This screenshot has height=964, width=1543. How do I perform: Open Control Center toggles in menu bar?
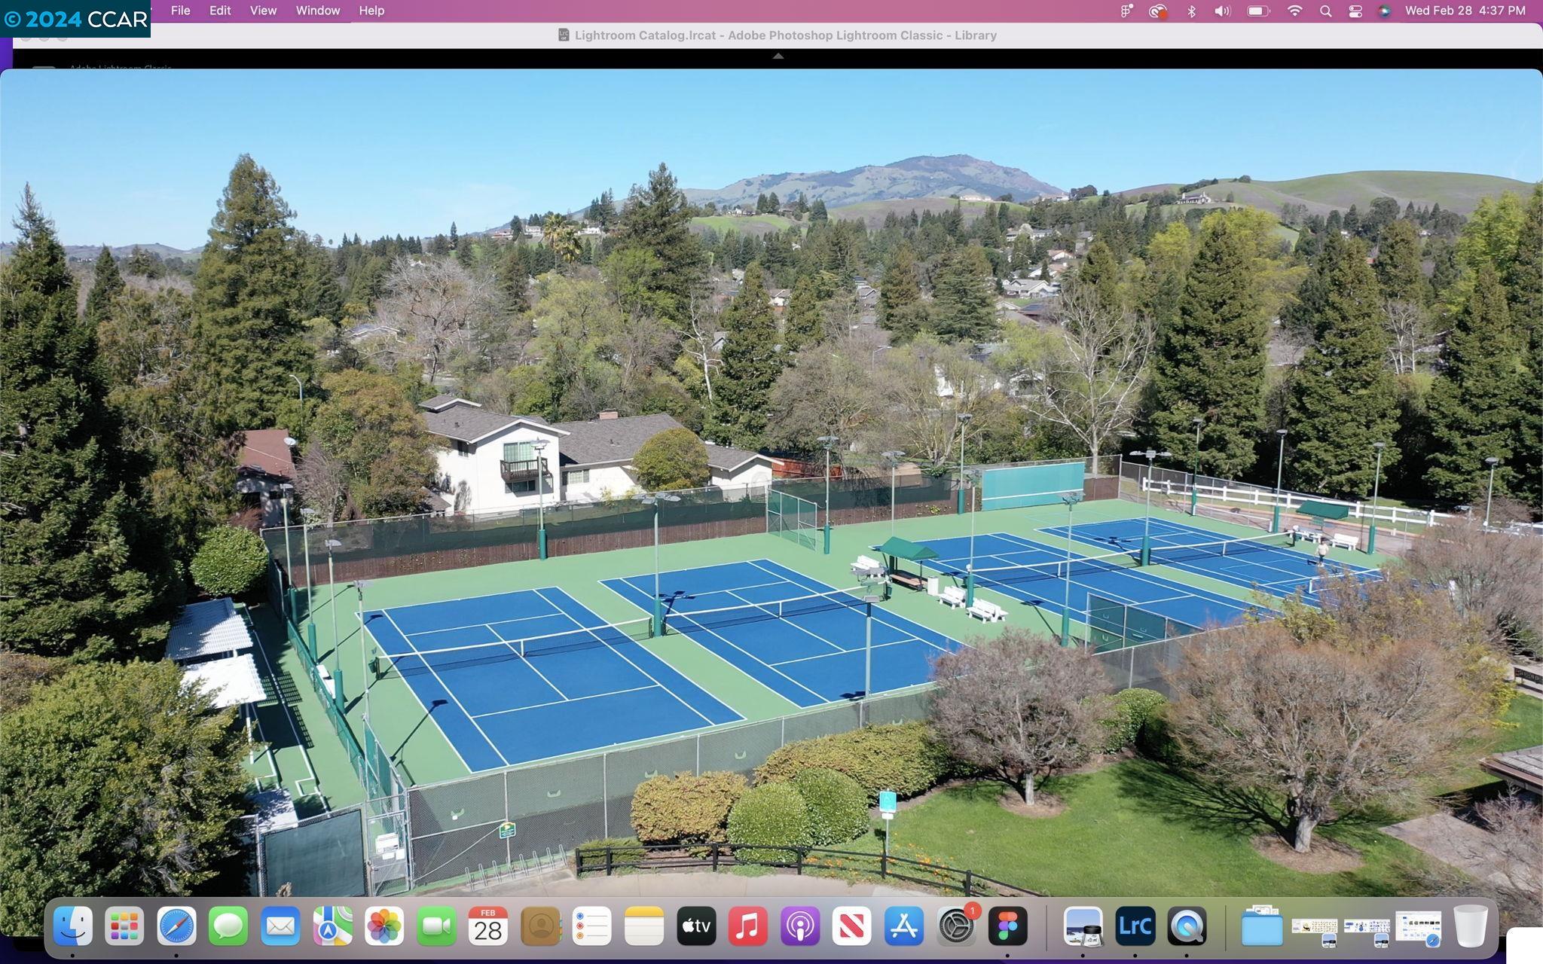[x=1355, y=11]
